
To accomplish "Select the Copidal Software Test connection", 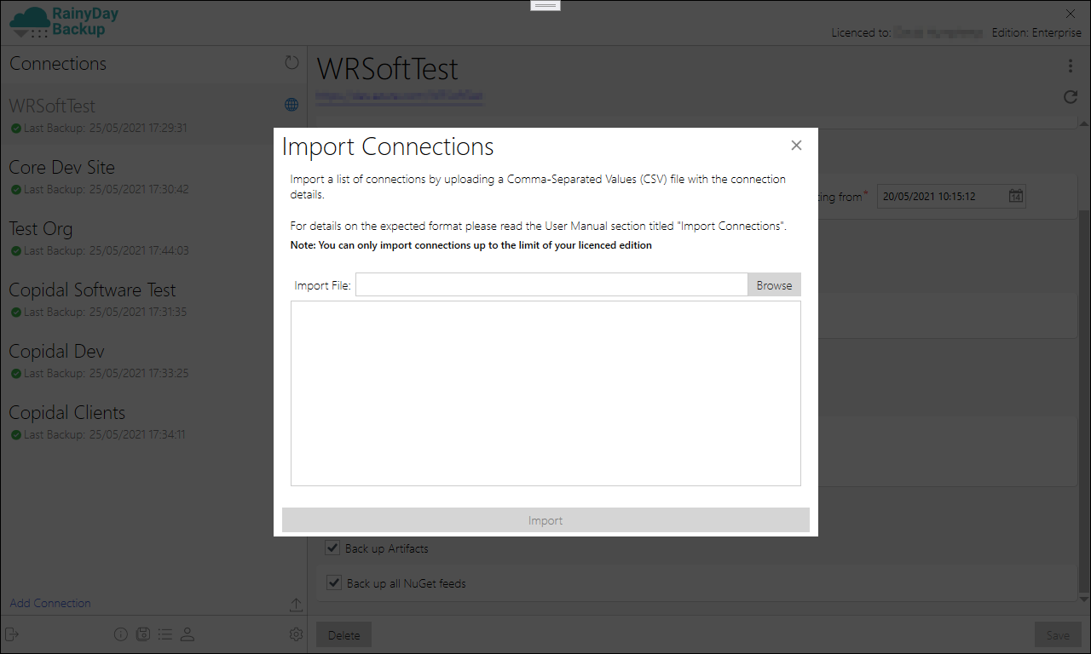I will (x=153, y=299).
